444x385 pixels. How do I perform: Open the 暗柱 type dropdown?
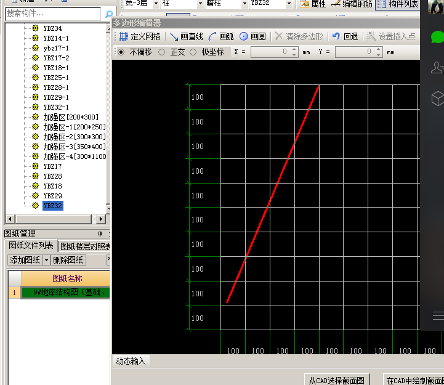(x=244, y=4)
